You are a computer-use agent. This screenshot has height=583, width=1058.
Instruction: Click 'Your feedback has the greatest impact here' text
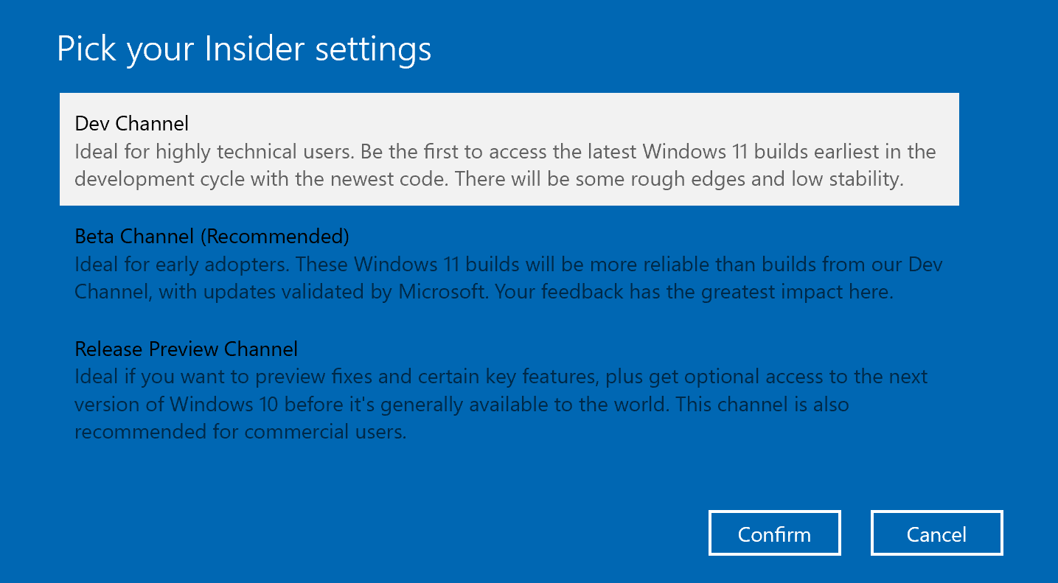694,292
